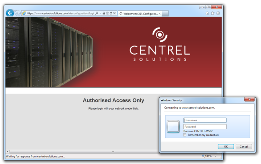Click the Home icon in the browser
Viewport: 261px width, 164px height.
coord(207,13)
